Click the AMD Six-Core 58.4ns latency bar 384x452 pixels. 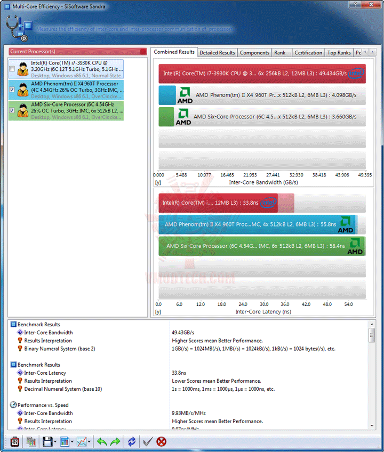pos(262,246)
